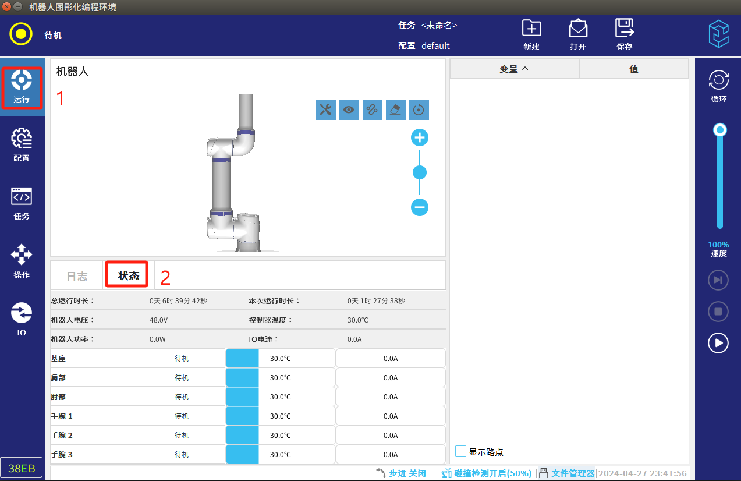Viewport: 741px width, 481px height.
Task: Open the 配置 (Configuration) gear page
Action: (x=22, y=145)
